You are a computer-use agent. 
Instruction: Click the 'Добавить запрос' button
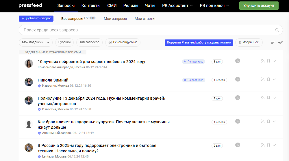point(36,18)
